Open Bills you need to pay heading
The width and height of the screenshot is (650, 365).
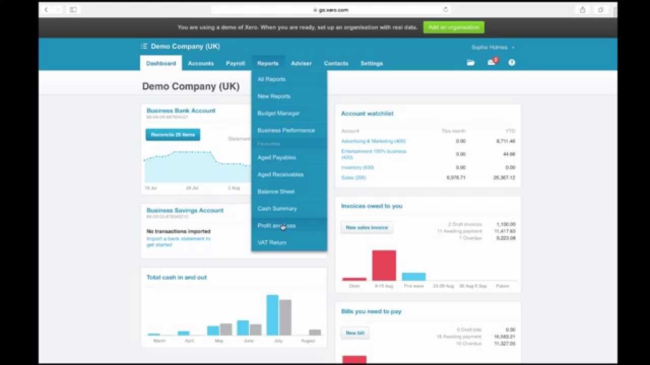click(371, 311)
